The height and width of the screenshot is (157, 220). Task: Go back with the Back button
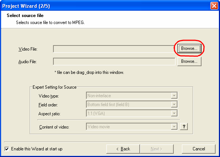(123, 149)
